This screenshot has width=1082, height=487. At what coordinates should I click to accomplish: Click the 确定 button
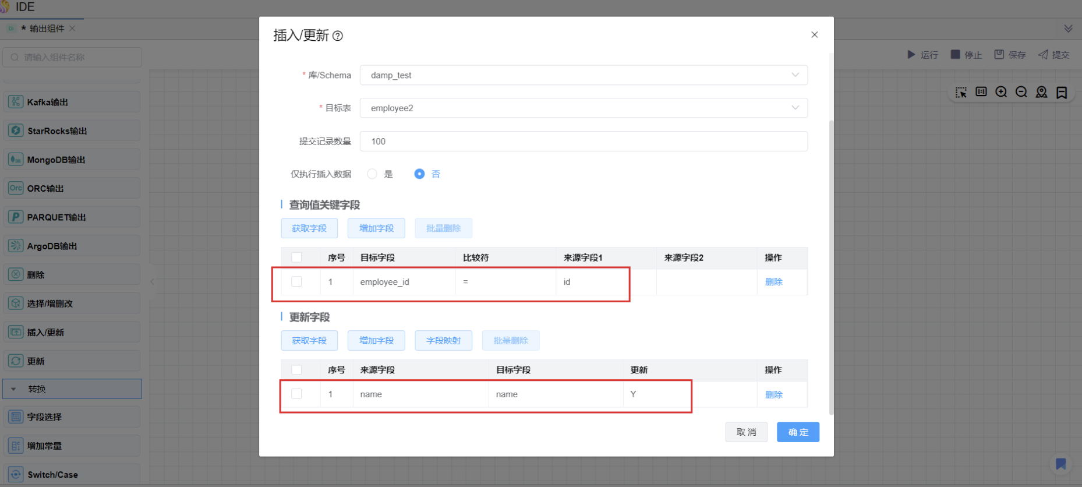click(798, 432)
